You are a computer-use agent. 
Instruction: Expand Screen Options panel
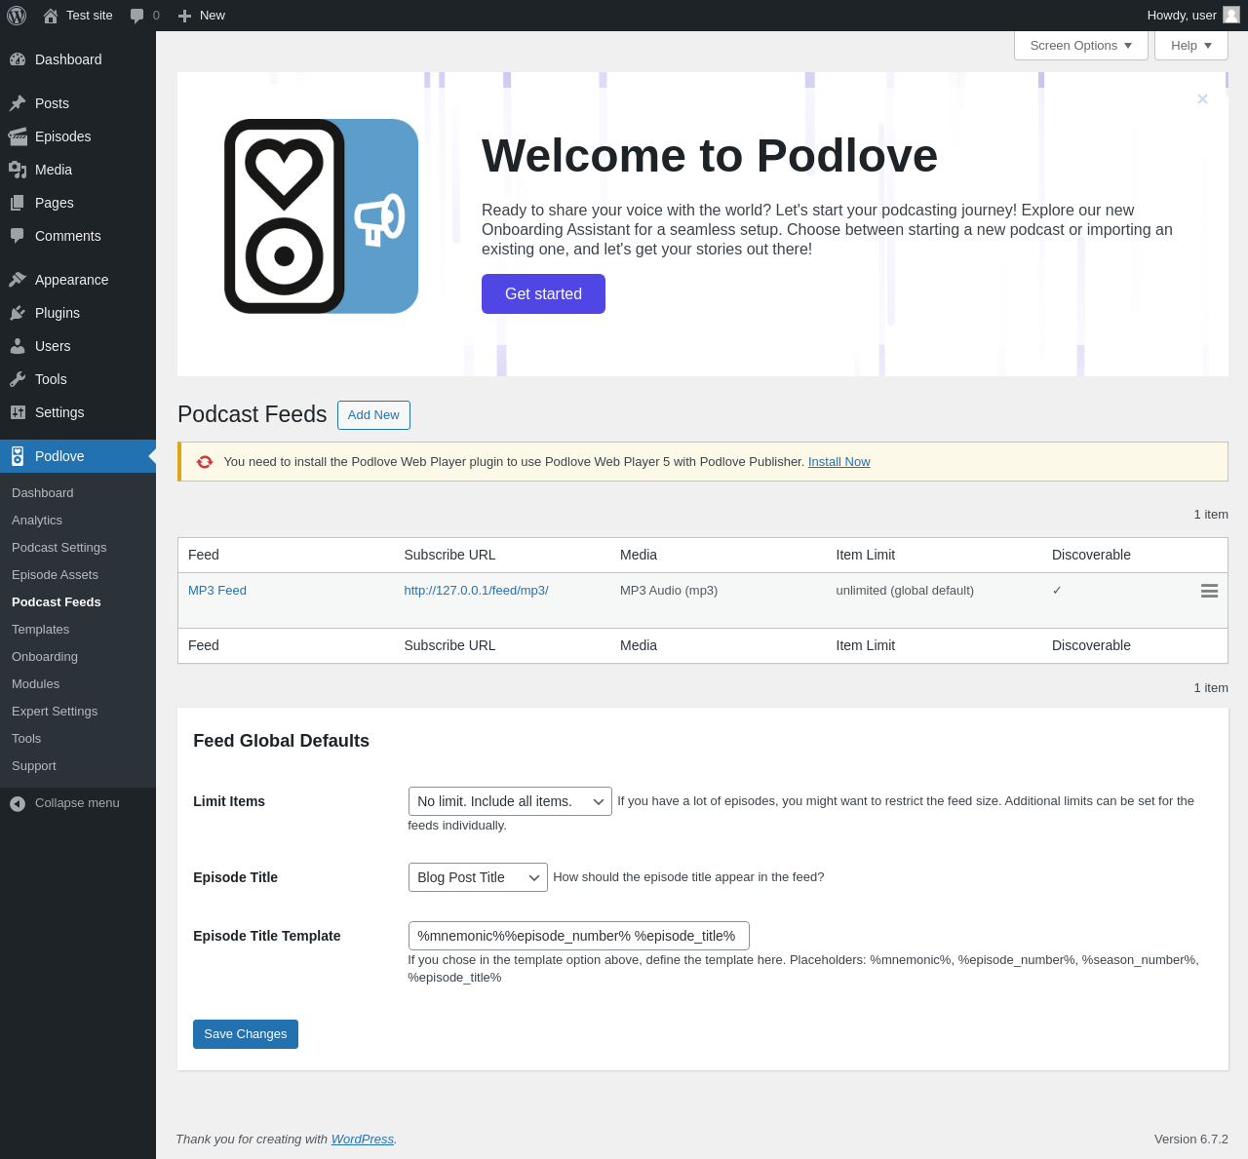[1081, 46]
